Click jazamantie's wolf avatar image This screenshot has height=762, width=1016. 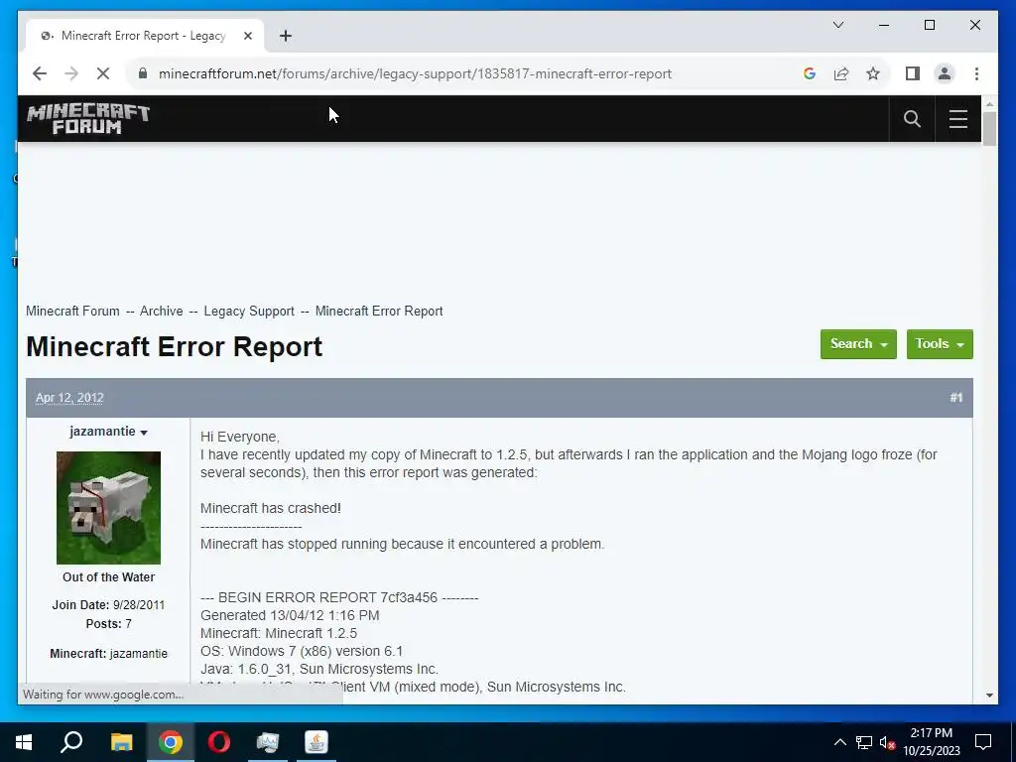click(x=108, y=508)
